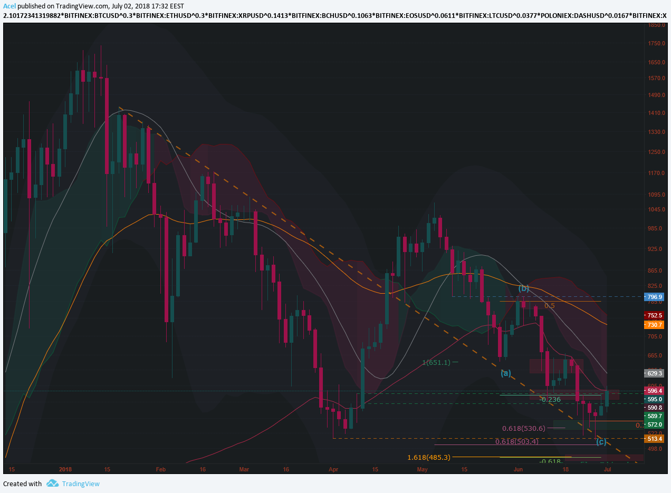This screenshot has height=493, width=671.
Task: Click the Mar marker on the time axis
Action: coord(244,469)
